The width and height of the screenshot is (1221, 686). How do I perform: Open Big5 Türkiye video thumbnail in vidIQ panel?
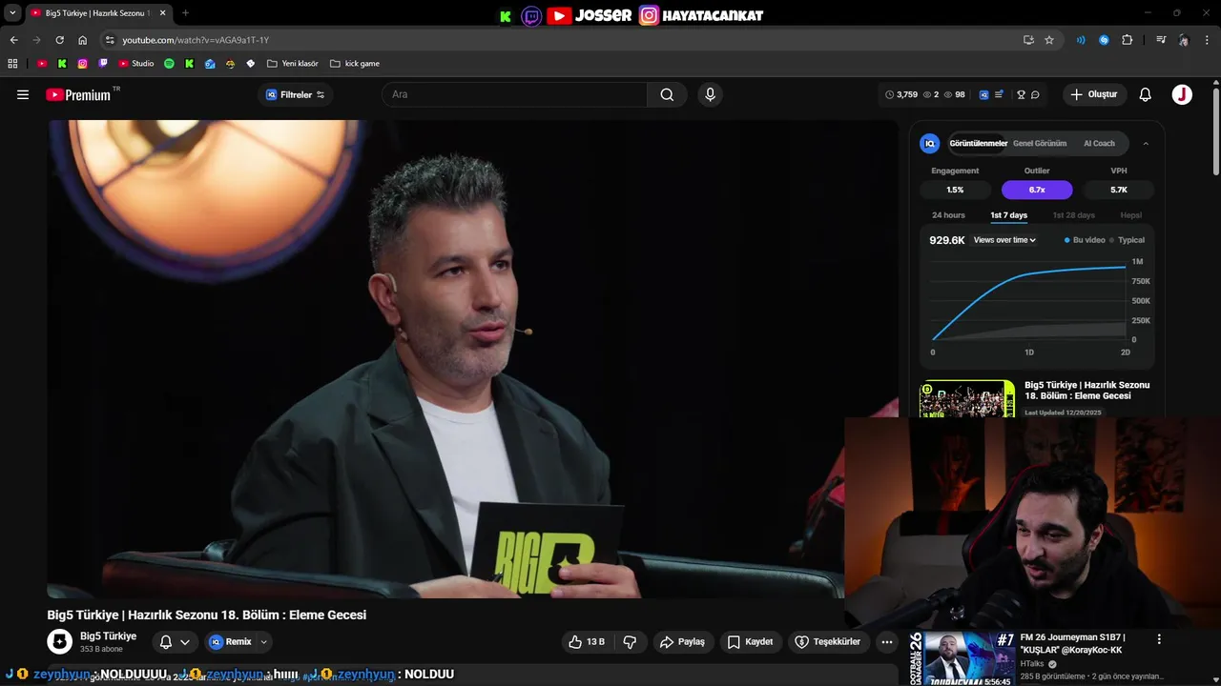coord(967,399)
